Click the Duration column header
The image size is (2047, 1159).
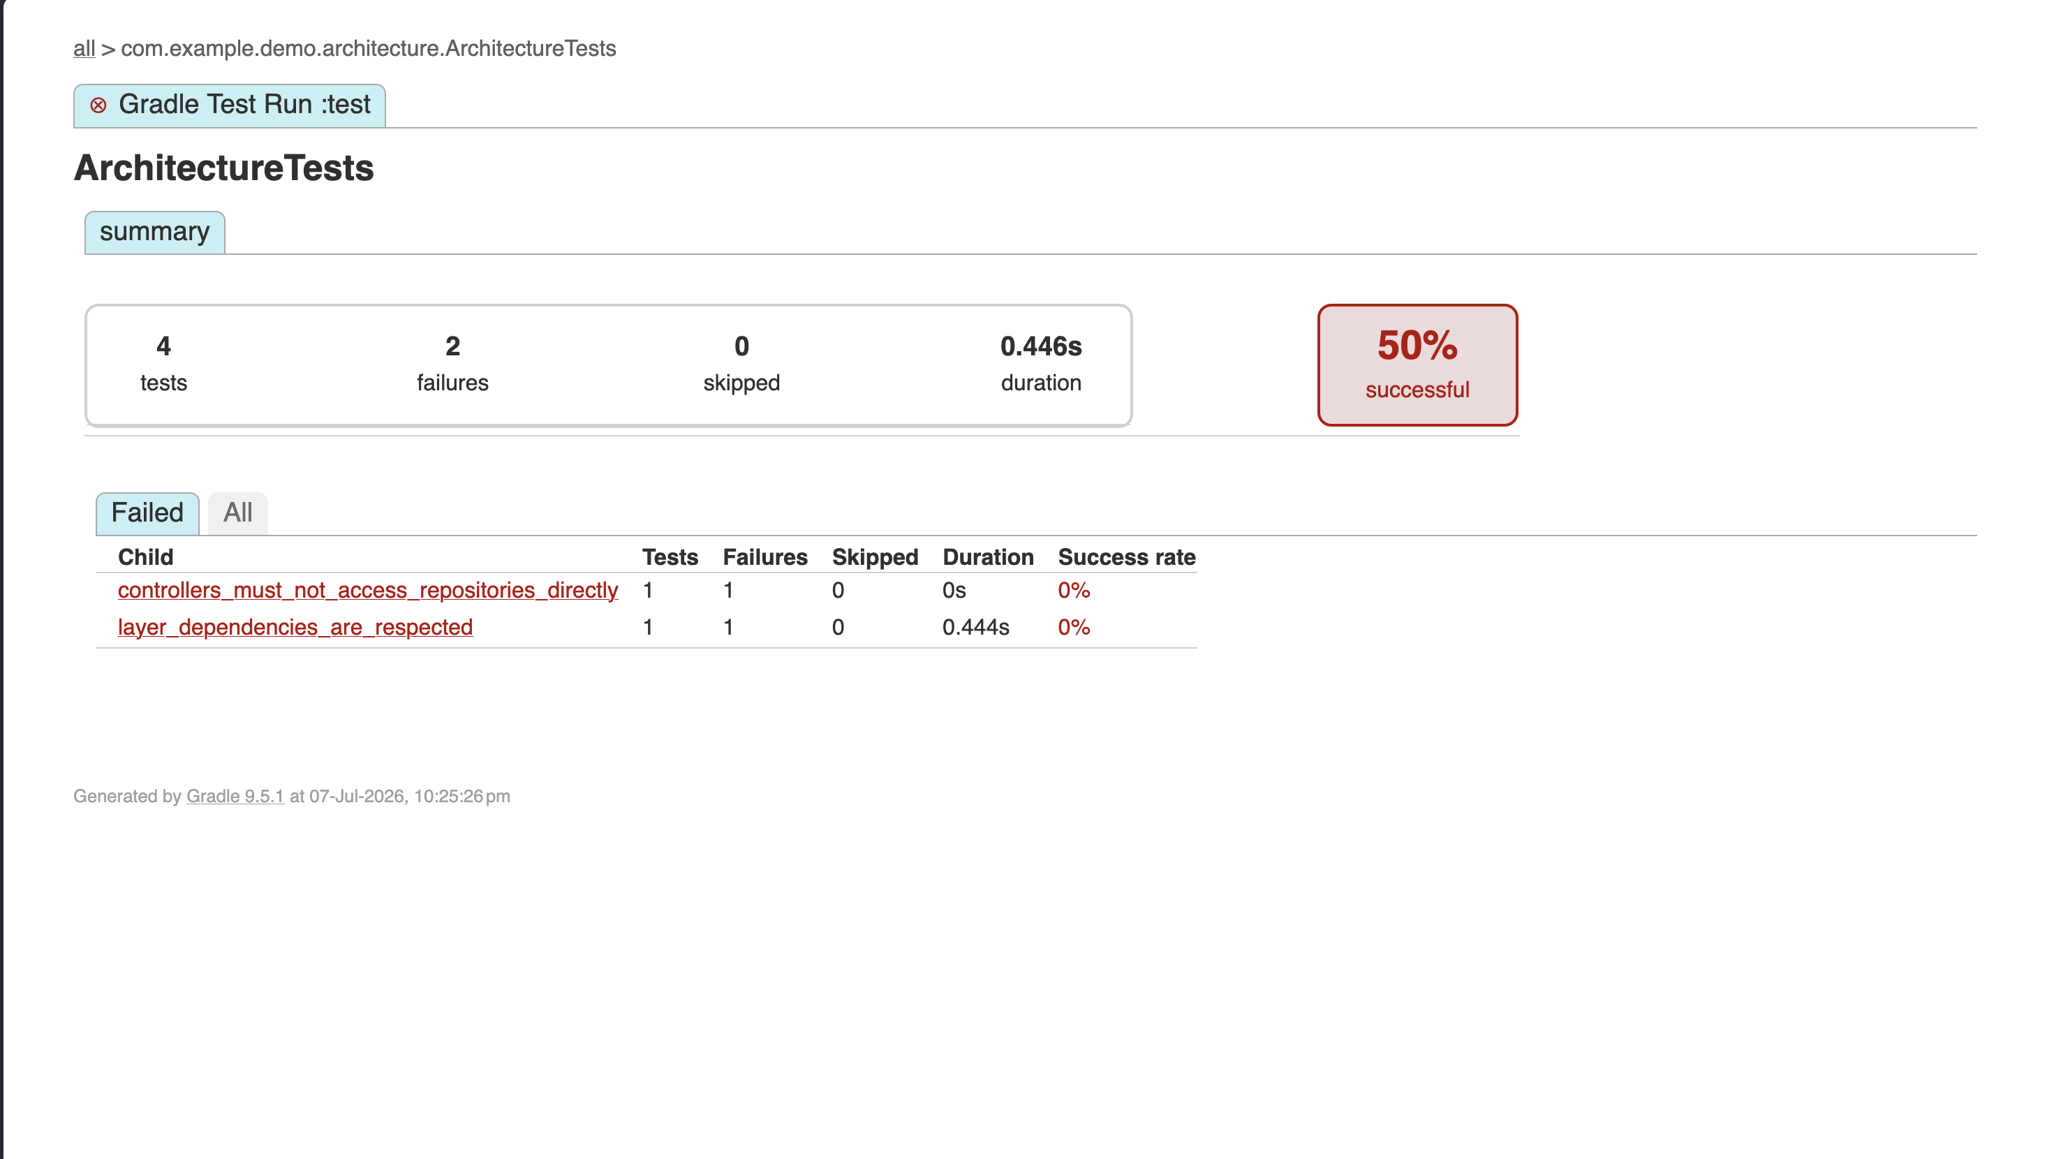coord(988,557)
